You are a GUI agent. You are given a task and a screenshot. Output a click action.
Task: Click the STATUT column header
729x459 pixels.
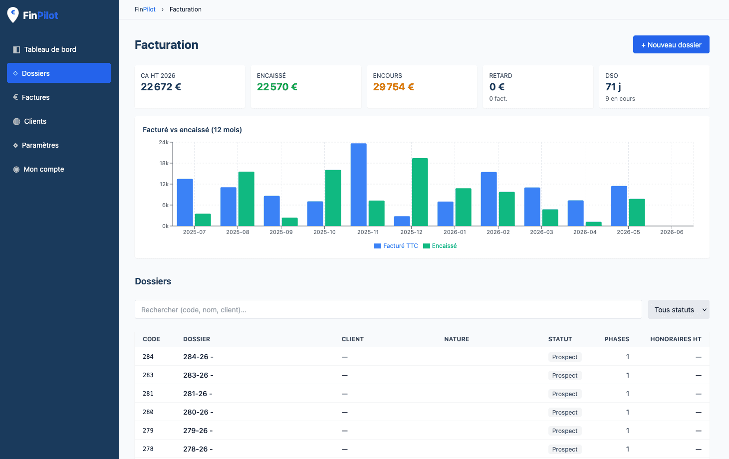click(x=560, y=339)
